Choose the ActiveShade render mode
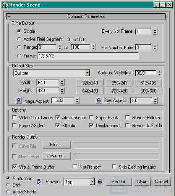175x196 pixels. (8, 191)
